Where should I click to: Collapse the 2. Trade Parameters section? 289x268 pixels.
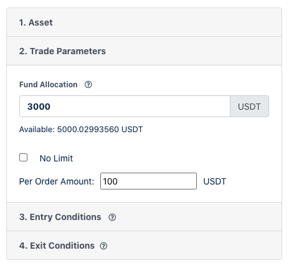[x=144, y=51]
